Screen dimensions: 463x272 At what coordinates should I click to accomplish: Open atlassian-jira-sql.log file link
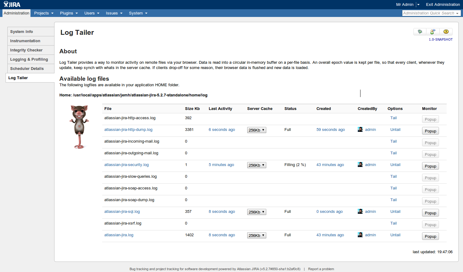(122, 211)
